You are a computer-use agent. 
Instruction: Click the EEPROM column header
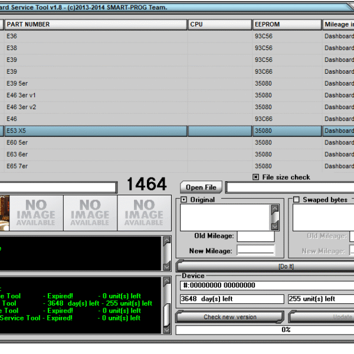pos(287,24)
